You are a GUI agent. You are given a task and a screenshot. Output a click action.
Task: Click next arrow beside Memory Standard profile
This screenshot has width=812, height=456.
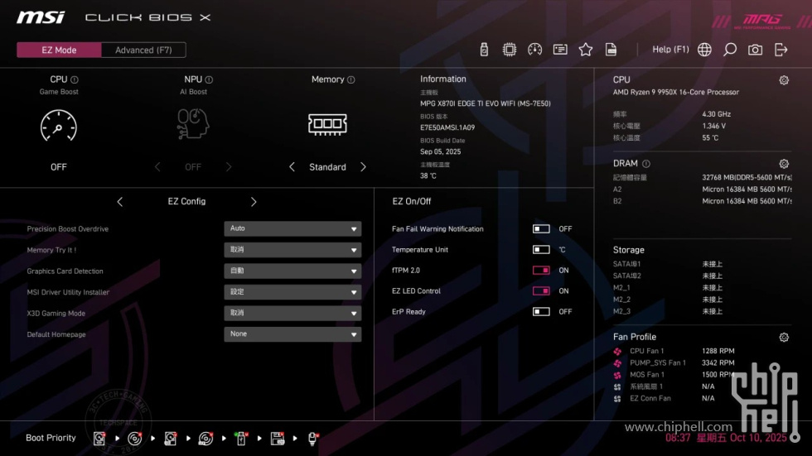[363, 167]
